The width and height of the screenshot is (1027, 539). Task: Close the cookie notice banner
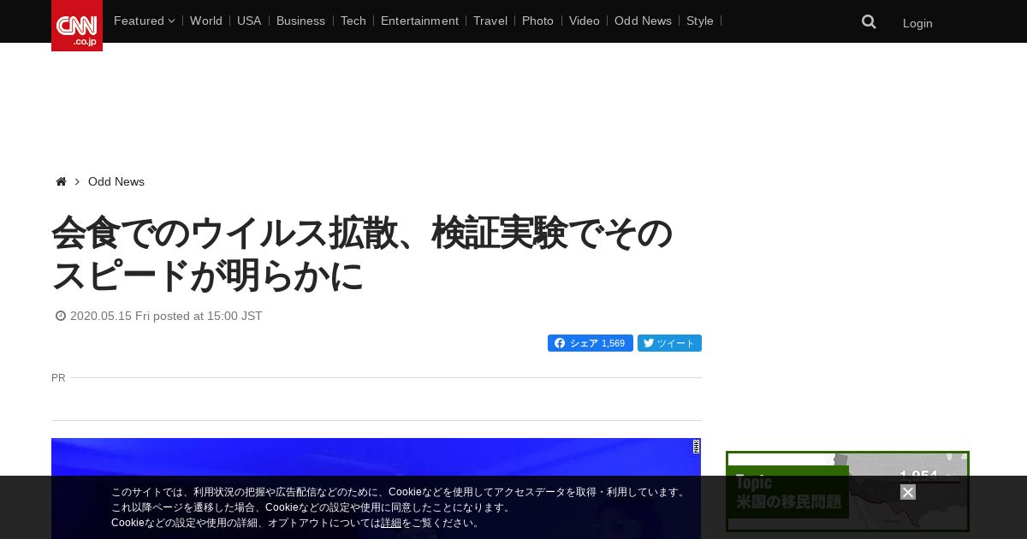tap(908, 492)
